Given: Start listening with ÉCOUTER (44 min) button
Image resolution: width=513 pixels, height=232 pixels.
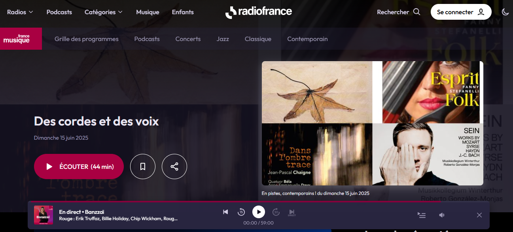Looking at the screenshot, I should tap(79, 167).
